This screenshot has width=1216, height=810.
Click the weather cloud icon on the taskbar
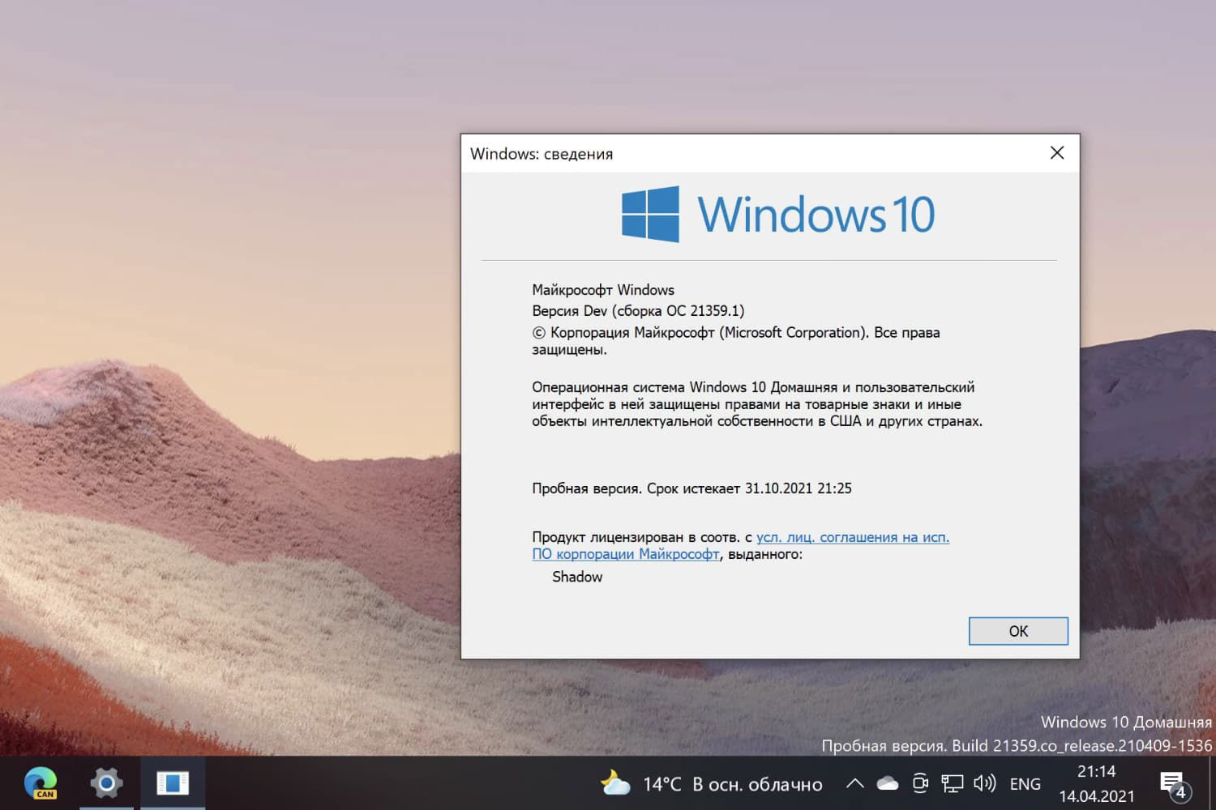(x=614, y=783)
